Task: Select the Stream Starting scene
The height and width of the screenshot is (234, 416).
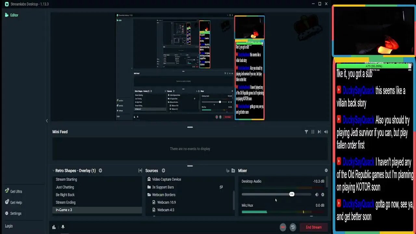Action: 97,179
